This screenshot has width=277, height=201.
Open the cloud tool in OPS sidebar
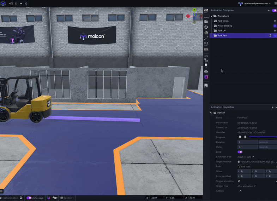click(x=206, y=71)
